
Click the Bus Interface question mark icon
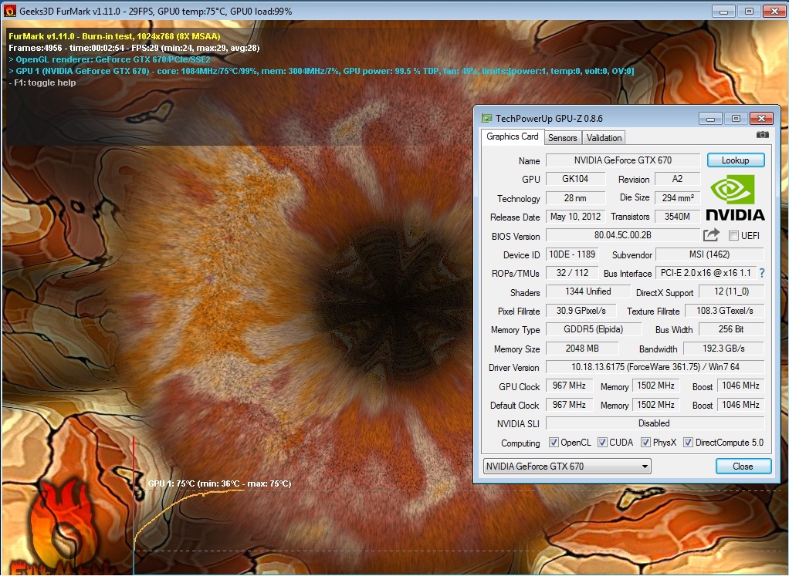(762, 273)
